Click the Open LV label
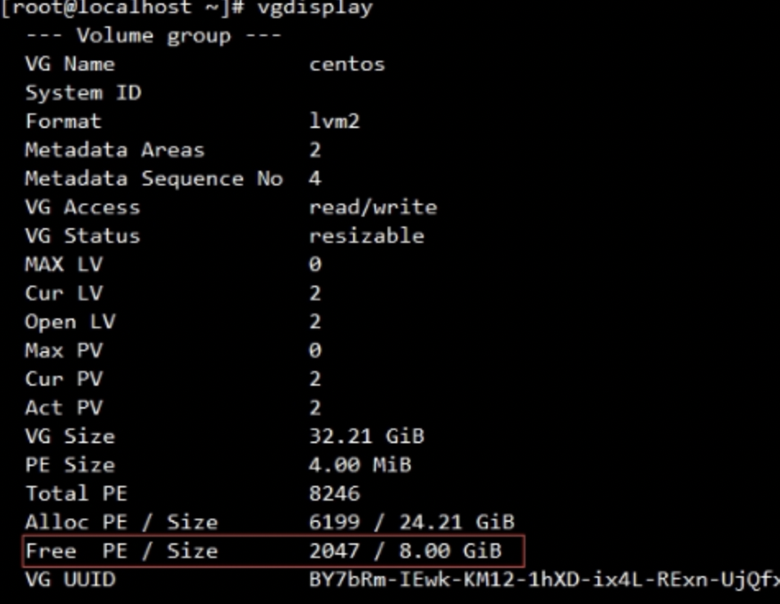This screenshot has height=604, width=780. click(x=70, y=323)
